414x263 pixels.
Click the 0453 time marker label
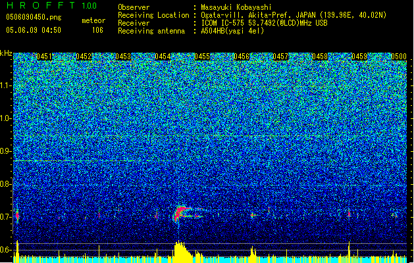click(x=123, y=57)
